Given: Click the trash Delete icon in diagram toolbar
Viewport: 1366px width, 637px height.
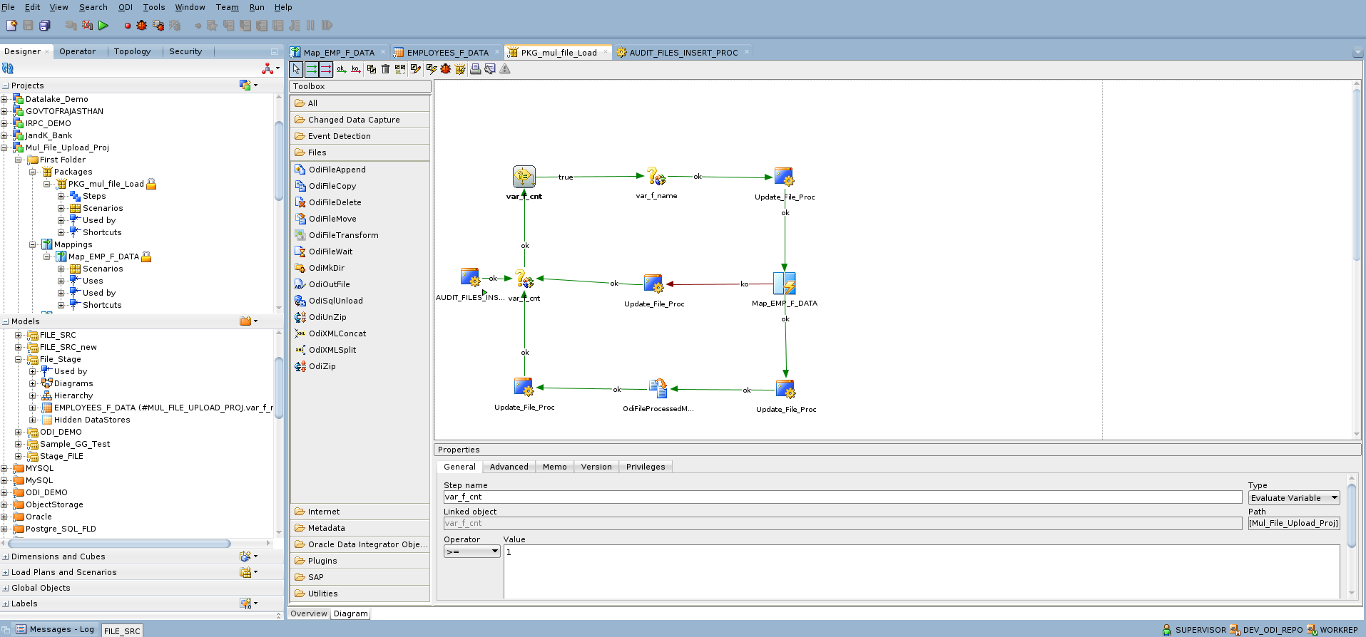Looking at the screenshot, I should [x=386, y=69].
